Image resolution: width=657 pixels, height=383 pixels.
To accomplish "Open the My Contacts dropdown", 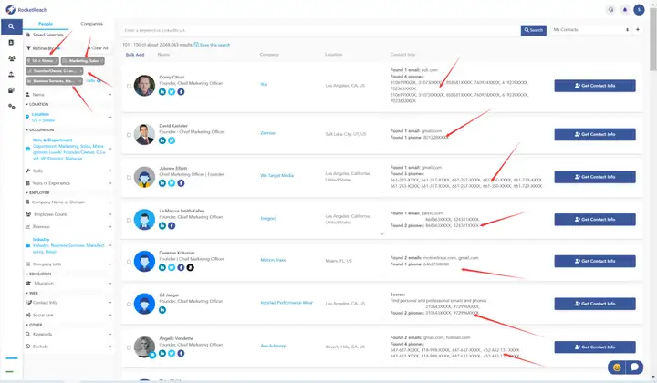I will (590, 30).
